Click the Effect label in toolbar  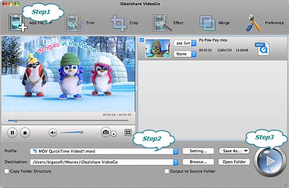[178, 23]
